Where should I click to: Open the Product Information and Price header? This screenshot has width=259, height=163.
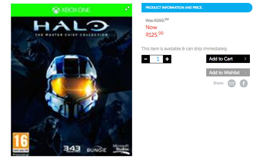click(197, 8)
